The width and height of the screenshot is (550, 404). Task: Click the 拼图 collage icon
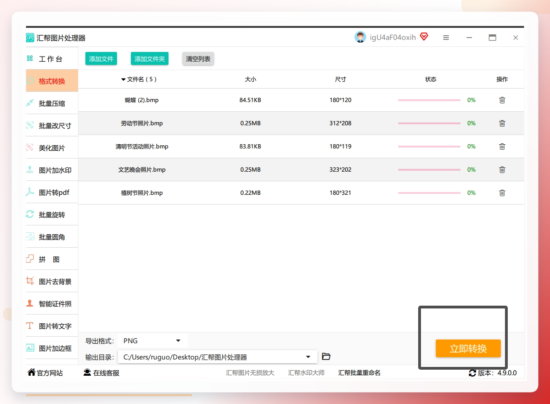click(30, 259)
